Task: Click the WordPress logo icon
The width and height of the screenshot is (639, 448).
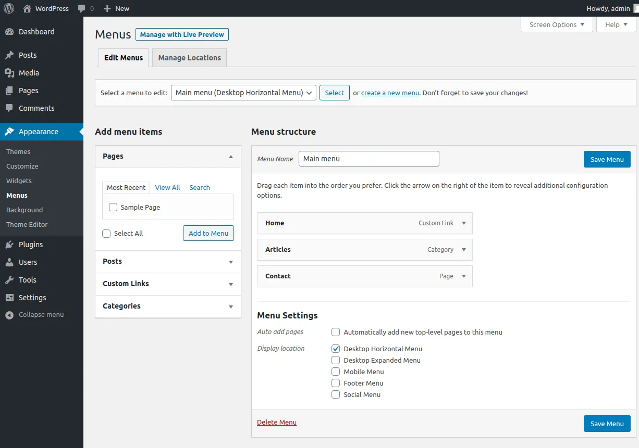Action: [9, 8]
